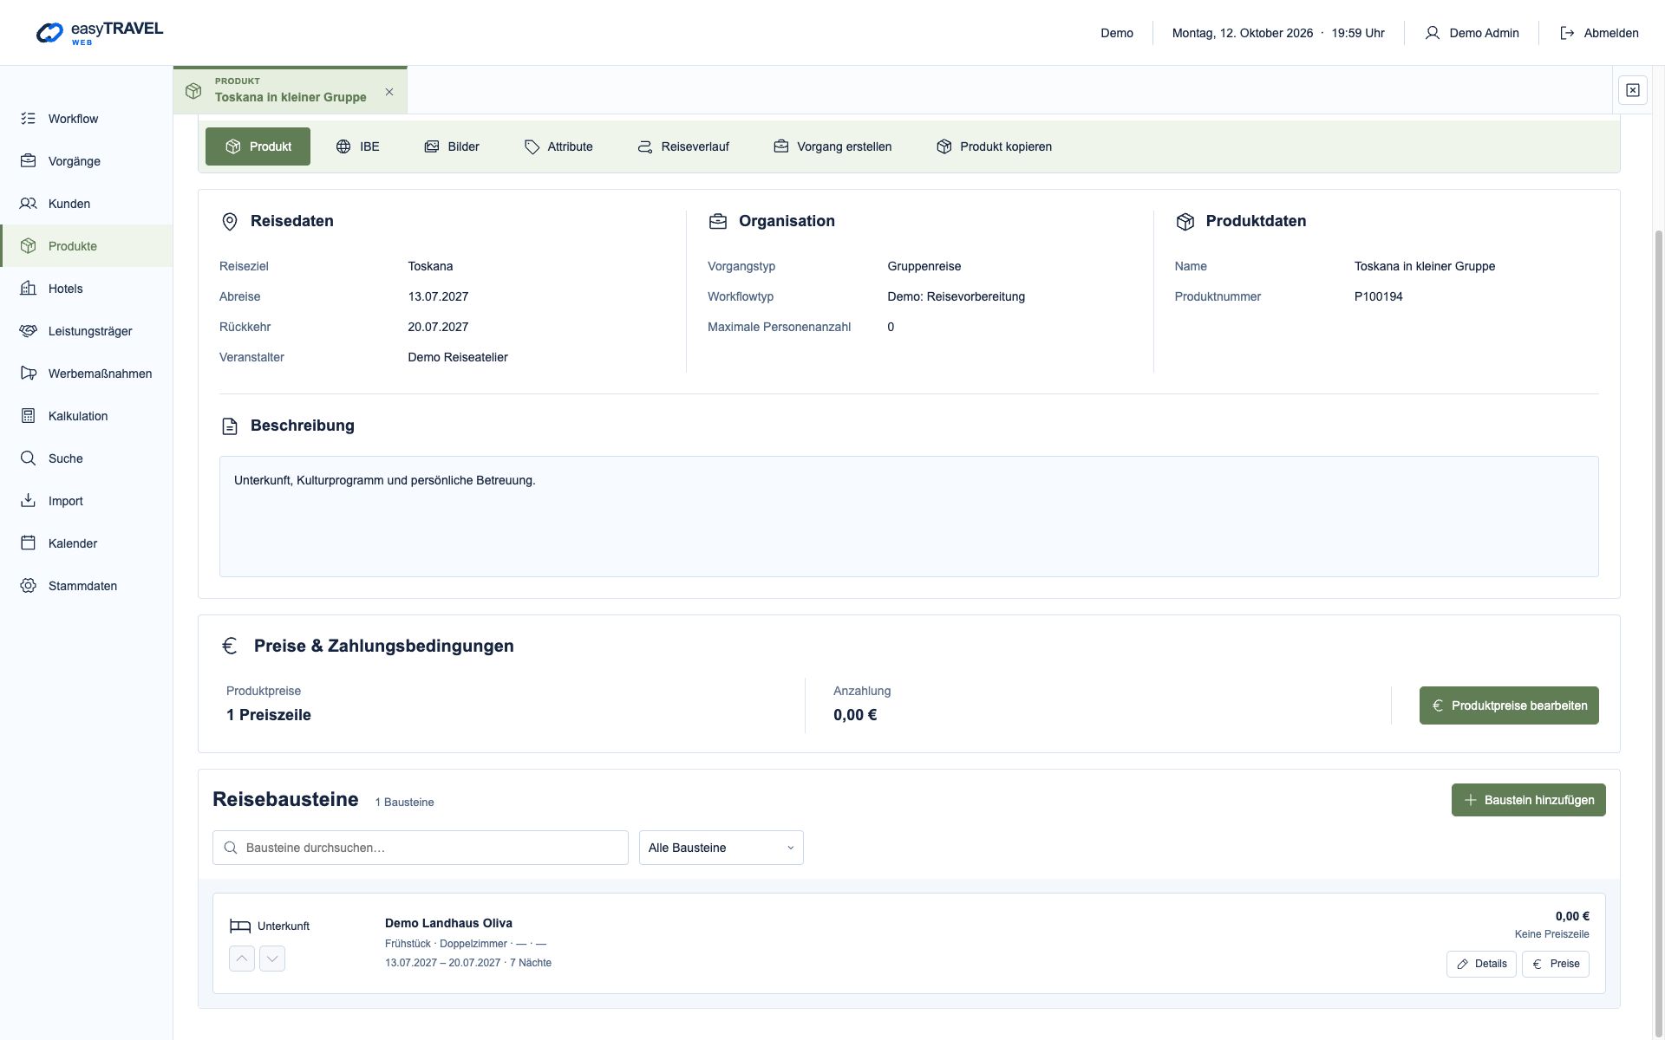Click Produktpreise bearbeiten button
1665x1040 pixels.
tap(1509, 705)
